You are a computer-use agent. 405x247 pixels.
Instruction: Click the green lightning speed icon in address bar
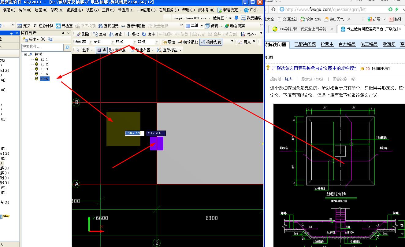click(x=397, y=9)
